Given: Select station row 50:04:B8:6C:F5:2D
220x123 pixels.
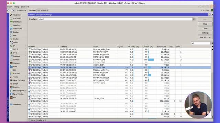Looking at the screenshot, I should (119, 75).
